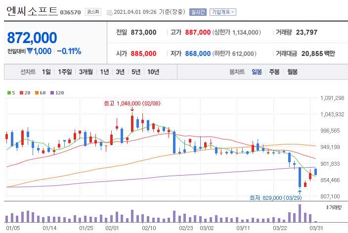This screenshot has width=348, height=233.
Task: Click the 봉차트 label
Action: tap(237, 72)
